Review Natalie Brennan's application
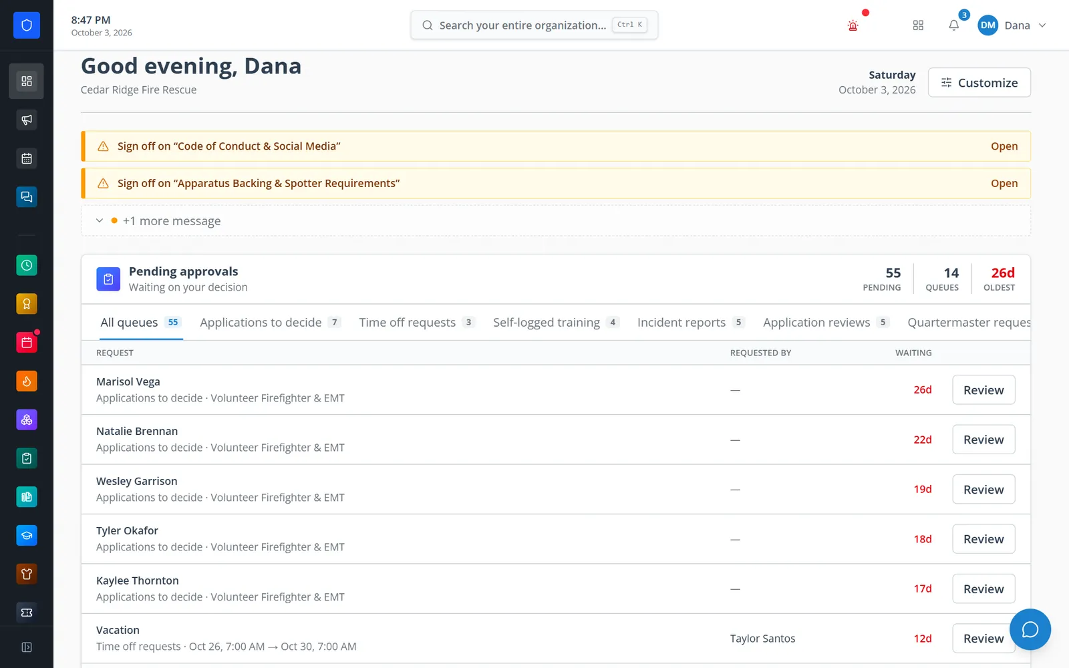This screenshot has height=668, width=1069. (x=983, y=440)
